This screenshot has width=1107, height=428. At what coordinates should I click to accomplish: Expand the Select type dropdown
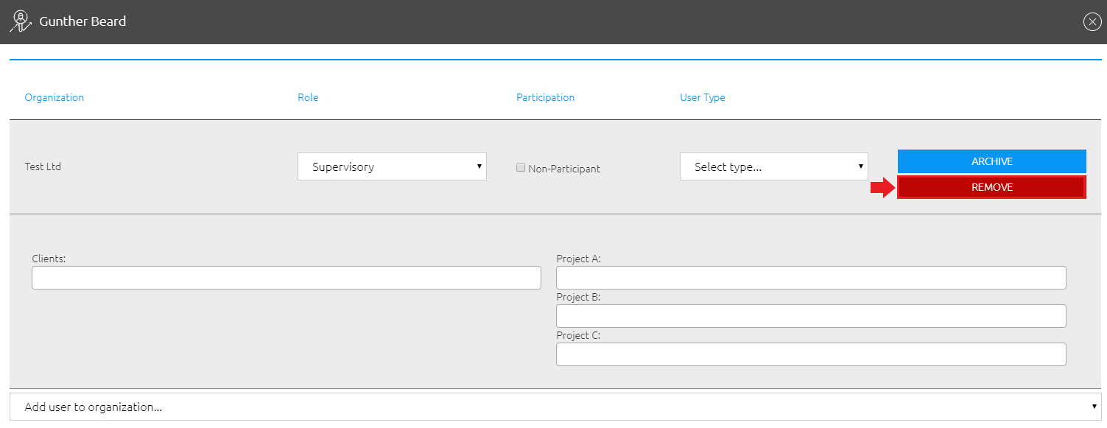tap(773, 166)
